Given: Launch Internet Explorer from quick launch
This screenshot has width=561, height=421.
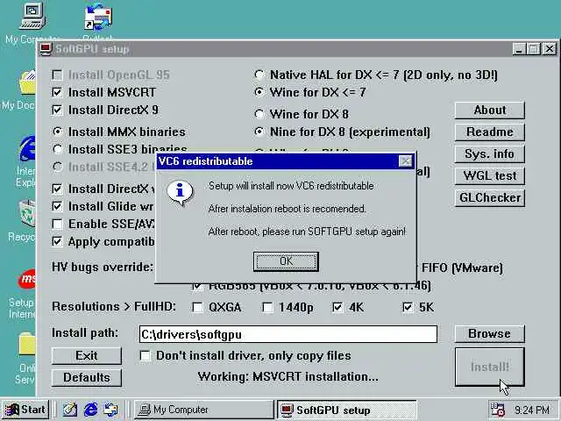Looking at the screenshot, I should 90,410.
